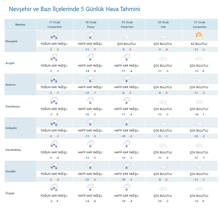220x212 pixels.
Task: Click the 5 Günlük Hava Tahmini page title
Action: [74, 9]
